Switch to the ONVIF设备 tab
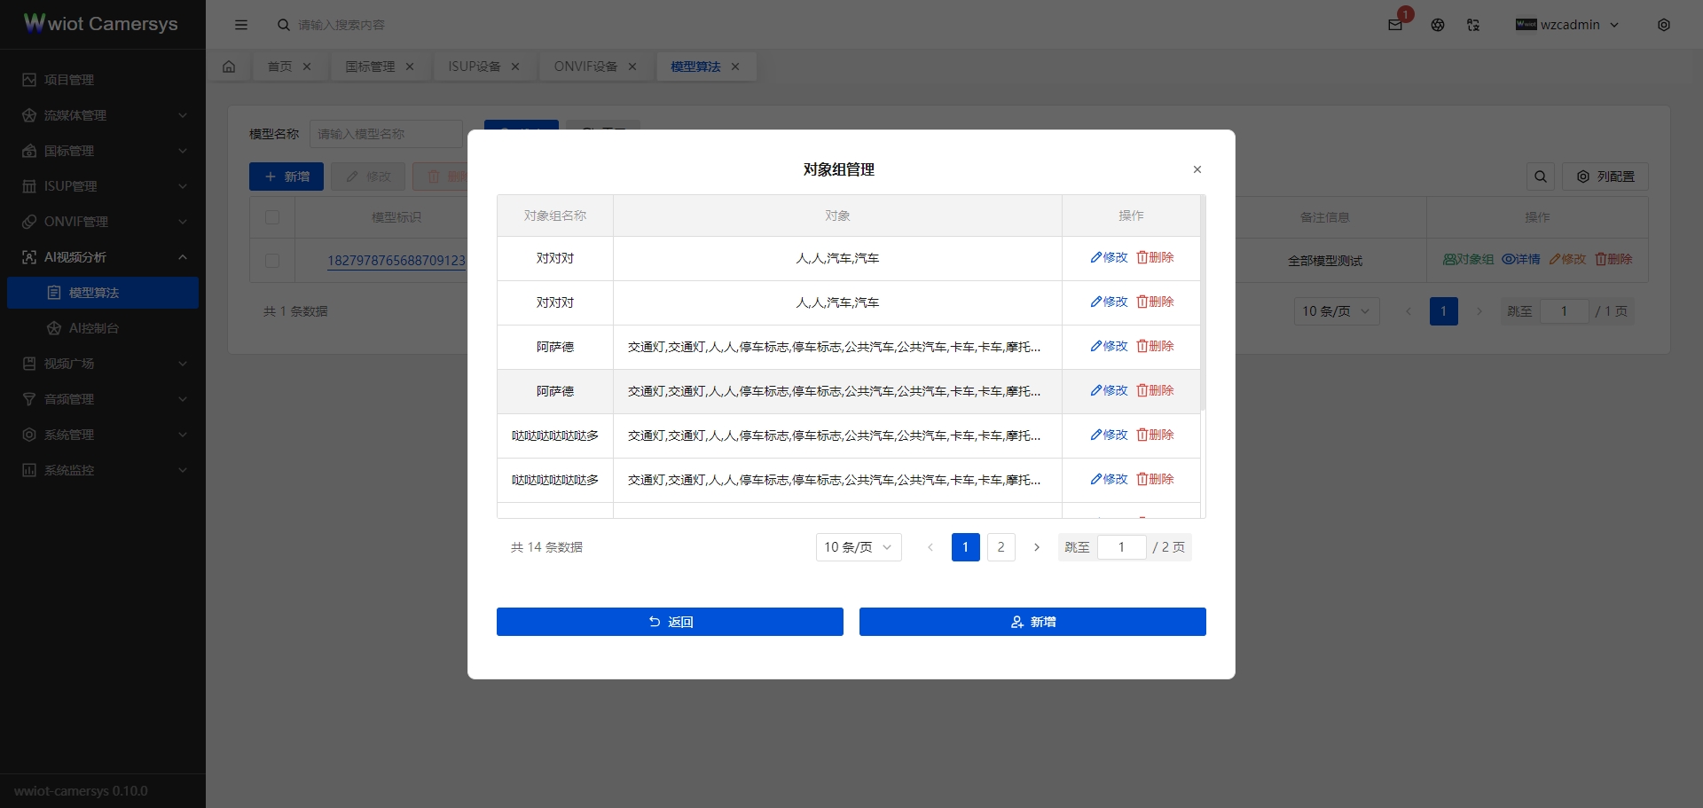 point(585,67)
